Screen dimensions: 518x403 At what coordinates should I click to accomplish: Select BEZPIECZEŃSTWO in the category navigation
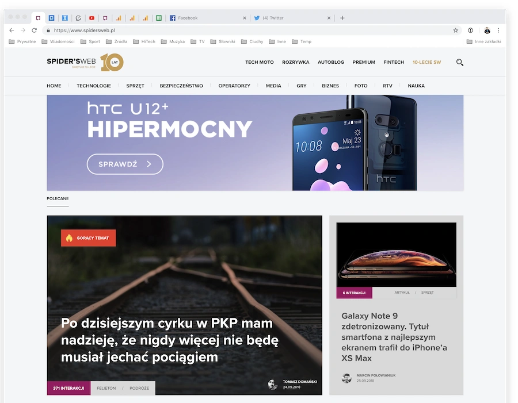point(181,86)
